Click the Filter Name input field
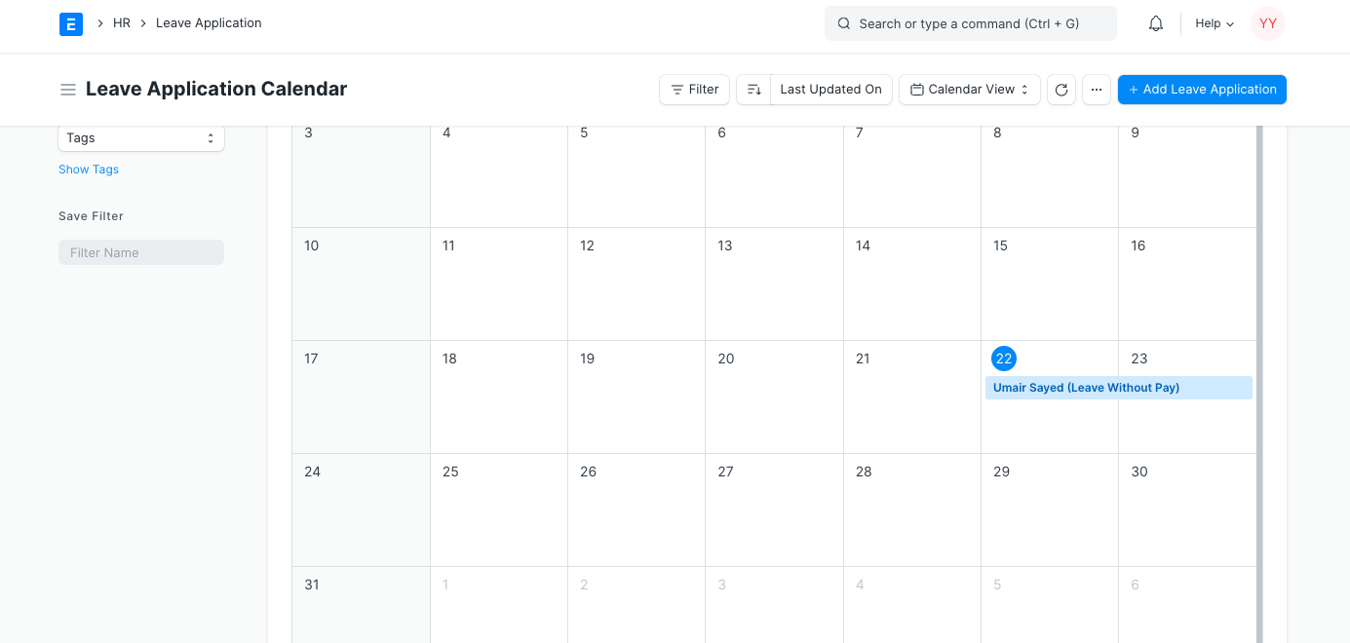 click(x=141, y=252)
